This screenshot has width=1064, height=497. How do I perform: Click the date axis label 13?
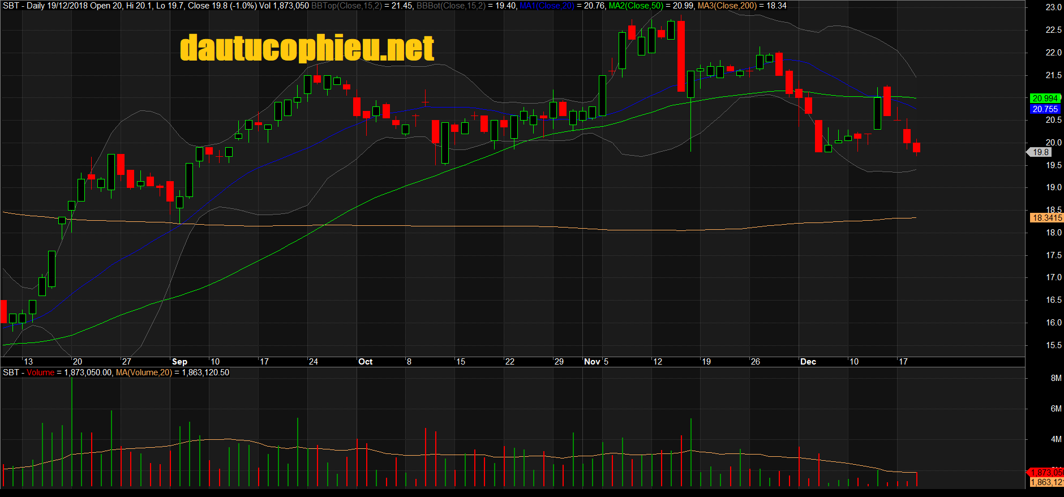[28, 362]
